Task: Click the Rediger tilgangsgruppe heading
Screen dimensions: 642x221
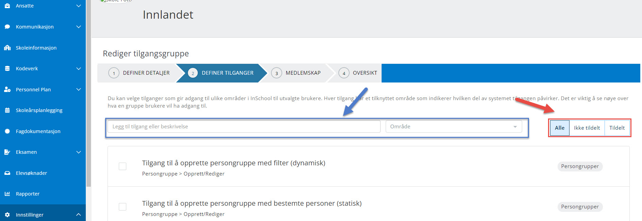Action: click(x=146, y=54)
